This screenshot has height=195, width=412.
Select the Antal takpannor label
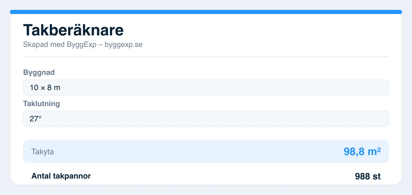61,176
